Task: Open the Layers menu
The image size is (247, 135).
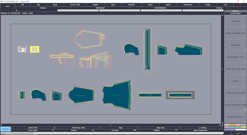Action: coord(168,5)
